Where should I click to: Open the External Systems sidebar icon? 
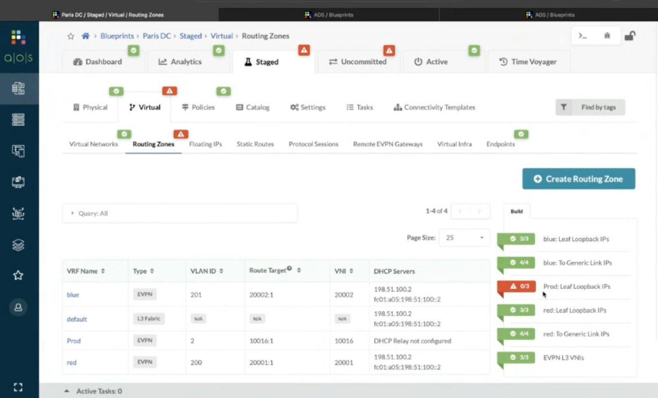click(x=18, y=214)
